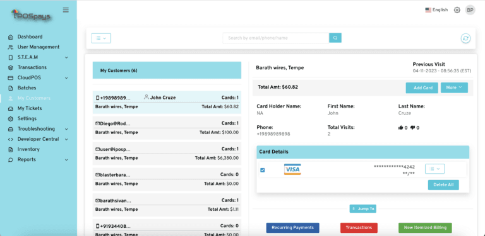Expand the Troubleshooting menu chevron
The height and width of the screenshot is (236, 485).
tap(66, 129)
